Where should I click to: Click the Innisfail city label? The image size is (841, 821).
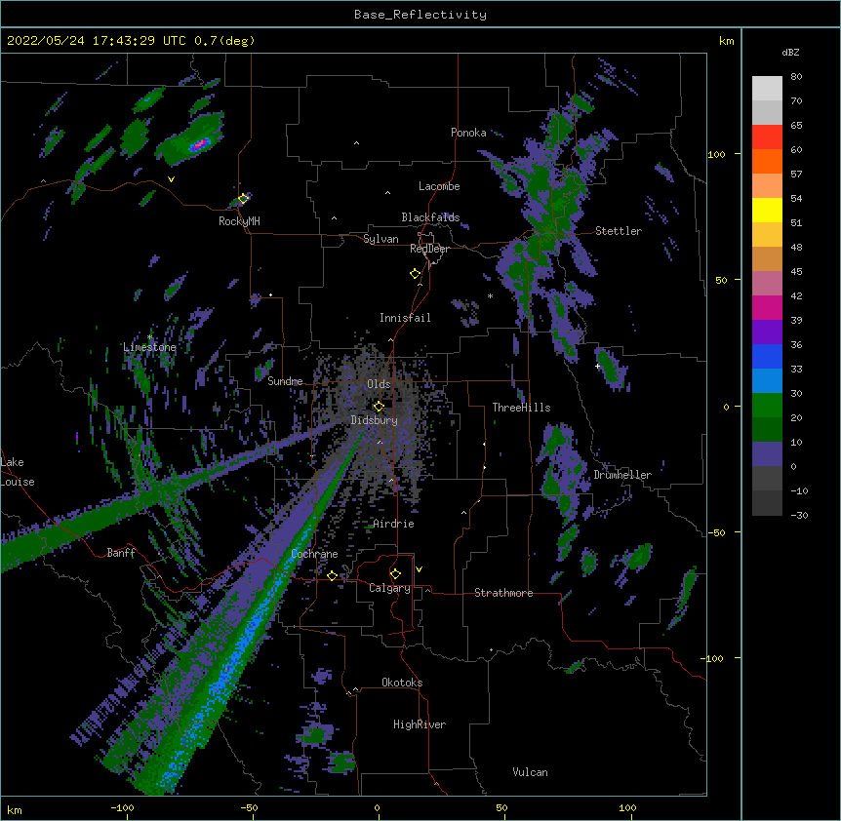(405, 318)
